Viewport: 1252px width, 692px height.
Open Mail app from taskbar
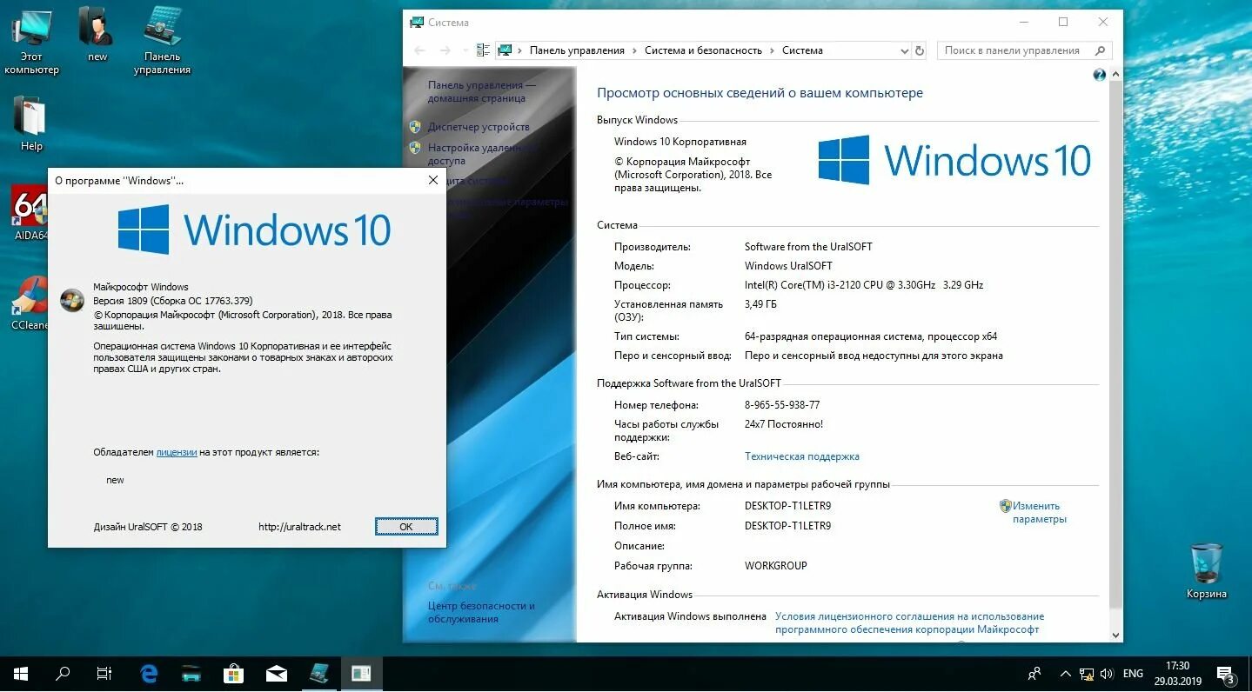point(276,674)
